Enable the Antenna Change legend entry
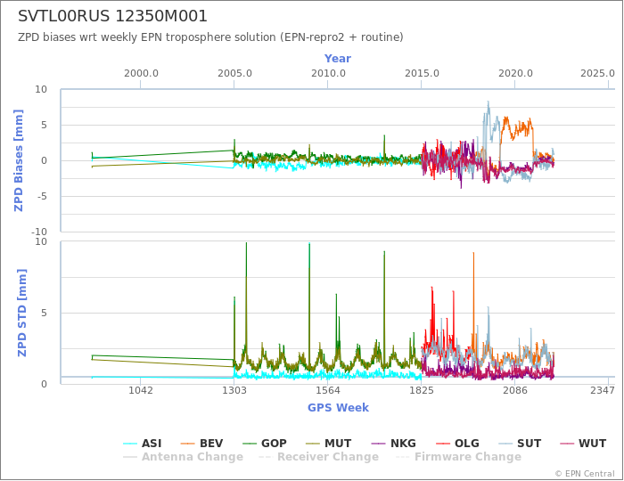Image resolution: width=624 pixels, height=481 pixels. [183, 457]
